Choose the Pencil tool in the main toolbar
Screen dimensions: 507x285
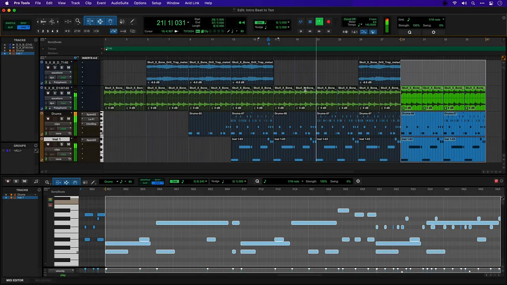132,21
